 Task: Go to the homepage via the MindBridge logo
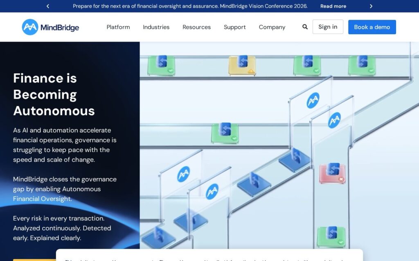[x=50, y=27]
